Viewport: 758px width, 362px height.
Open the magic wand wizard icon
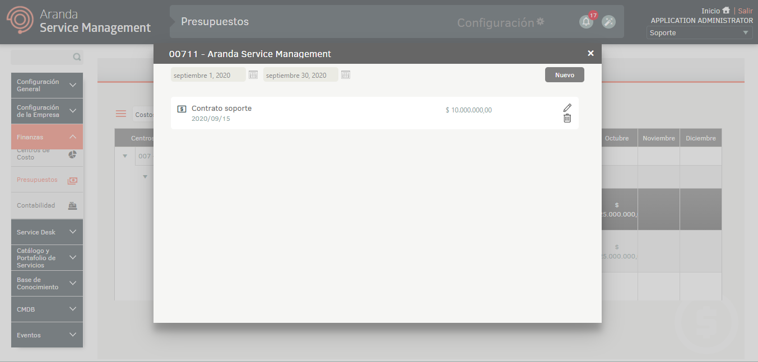tap(608, 22)
